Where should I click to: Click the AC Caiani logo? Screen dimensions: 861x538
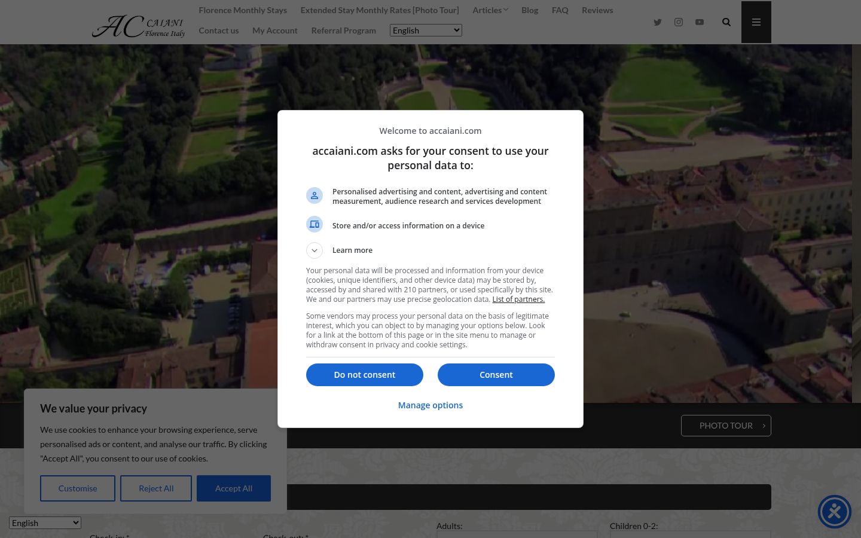tap(139, 26)
